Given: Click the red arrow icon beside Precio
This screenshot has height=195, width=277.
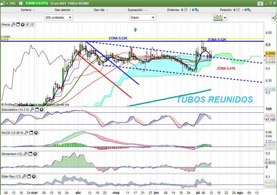Looking at the screenshot, I should (27, 24).
